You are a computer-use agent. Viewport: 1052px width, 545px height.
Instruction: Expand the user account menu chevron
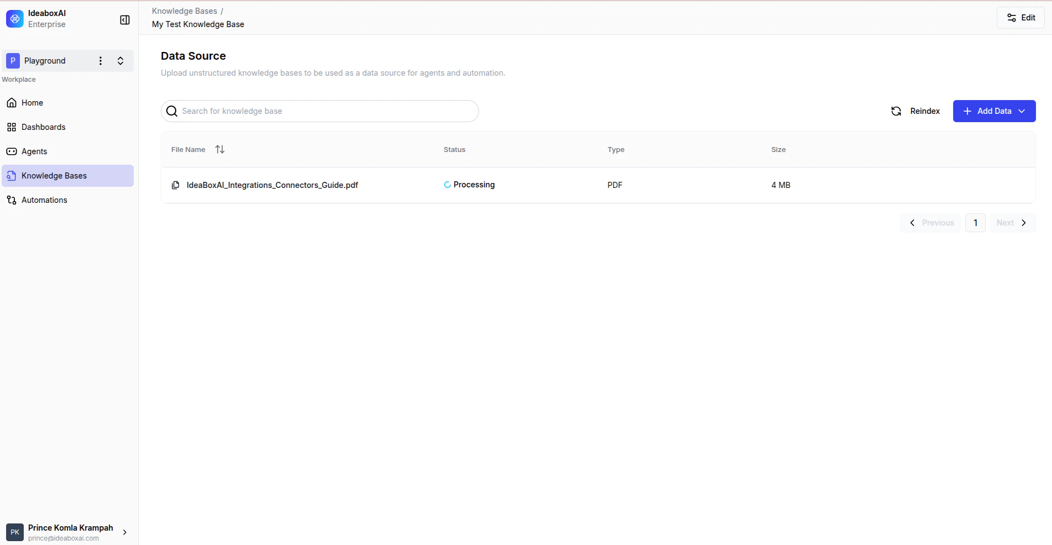(125, 532)
